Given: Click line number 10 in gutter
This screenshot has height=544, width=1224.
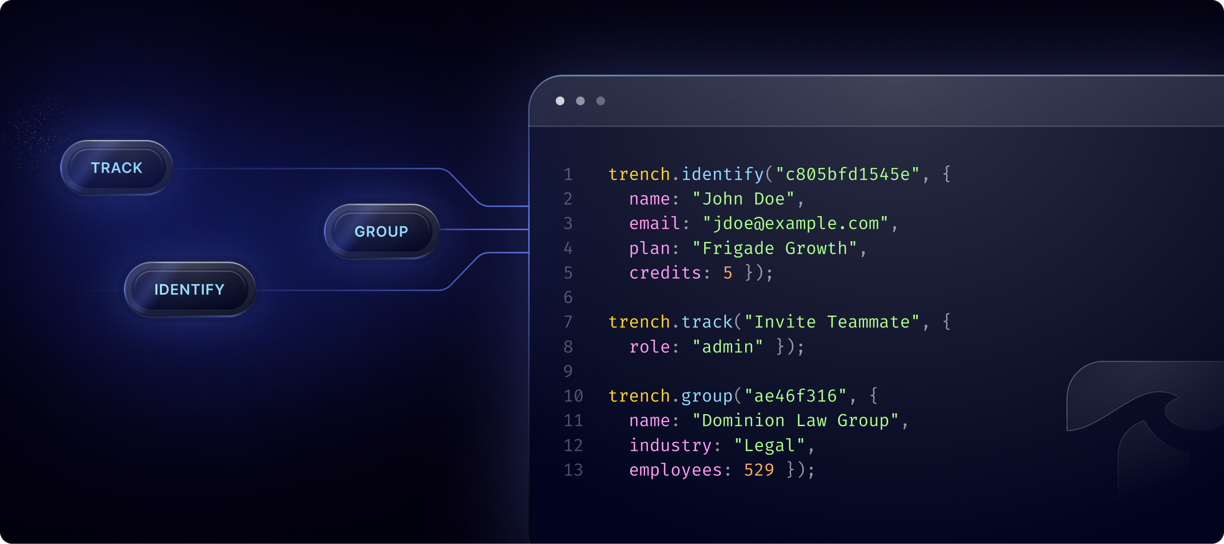Looking at the screenshot, I should [573, 396].
